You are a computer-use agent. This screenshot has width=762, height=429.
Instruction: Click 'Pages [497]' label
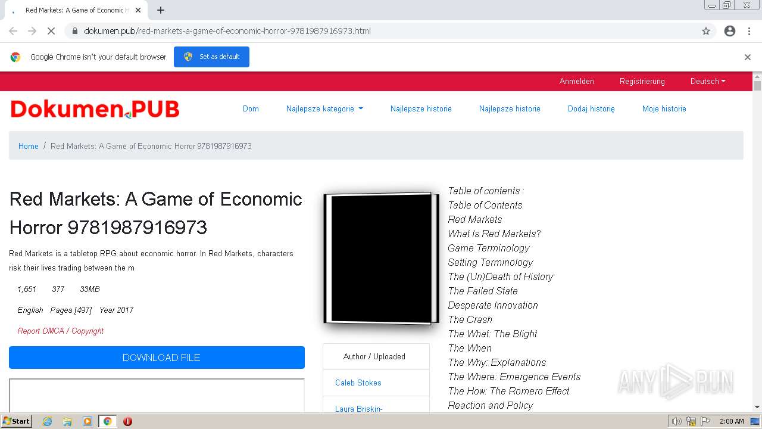(71, 310)
